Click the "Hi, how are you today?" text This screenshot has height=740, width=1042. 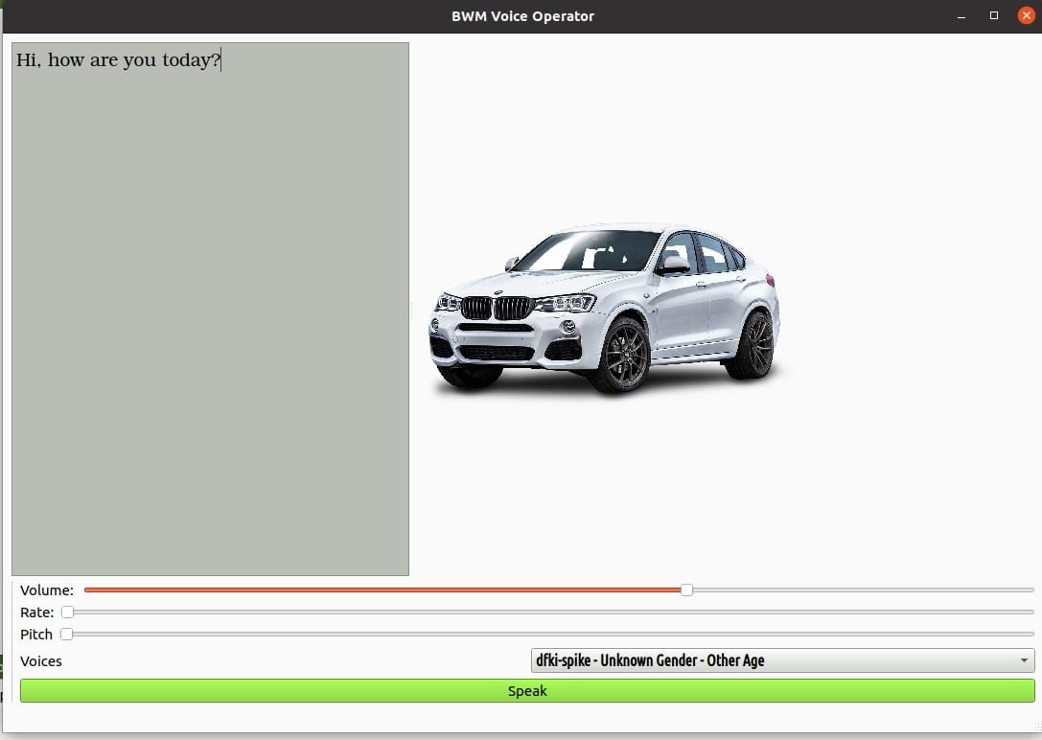point(118,59)
